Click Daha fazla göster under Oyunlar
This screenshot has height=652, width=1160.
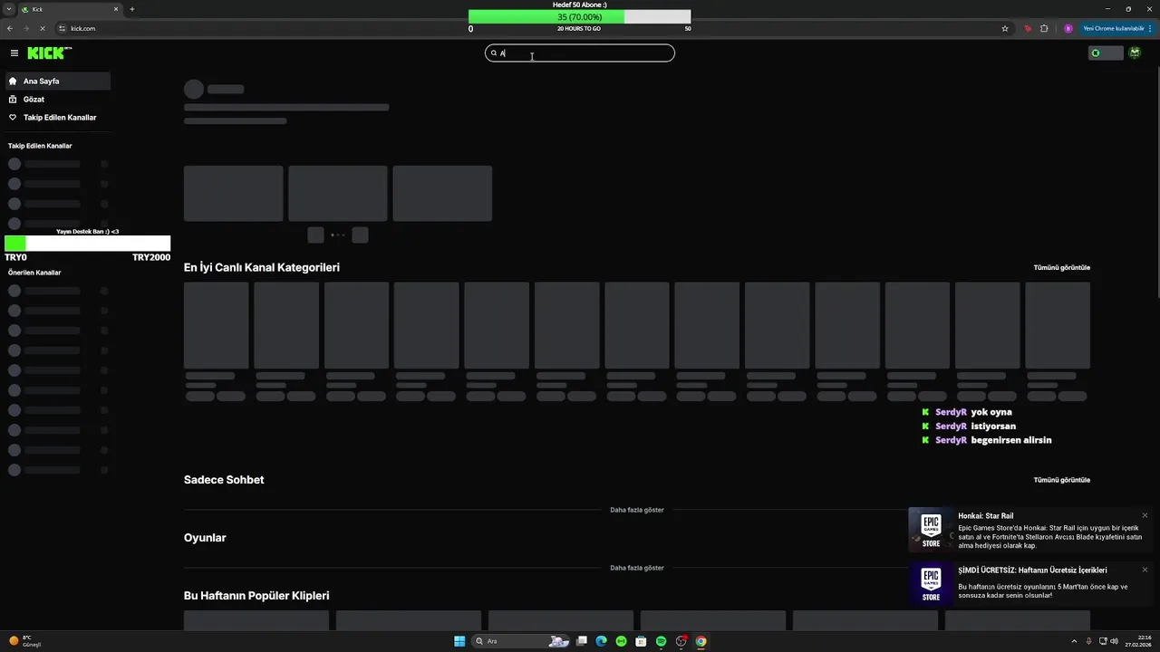[637, 568]
